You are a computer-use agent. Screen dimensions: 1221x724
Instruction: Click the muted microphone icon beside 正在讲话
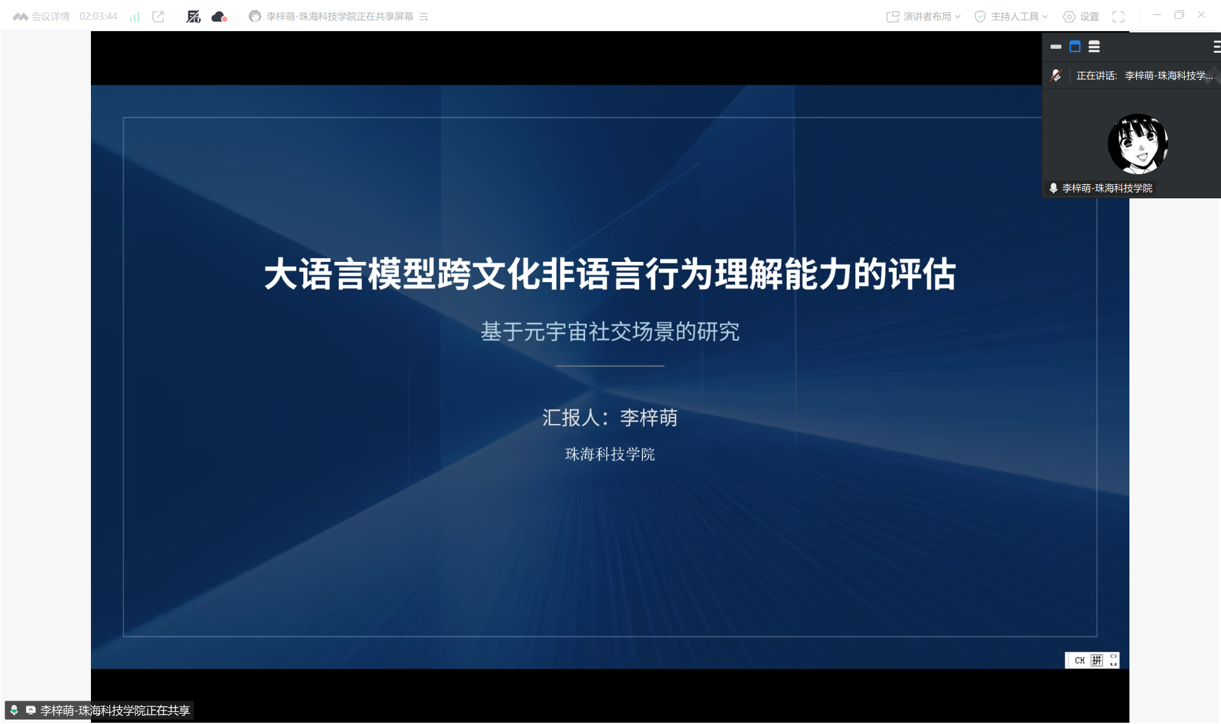pyautogui.click(x=1056, y=76)
